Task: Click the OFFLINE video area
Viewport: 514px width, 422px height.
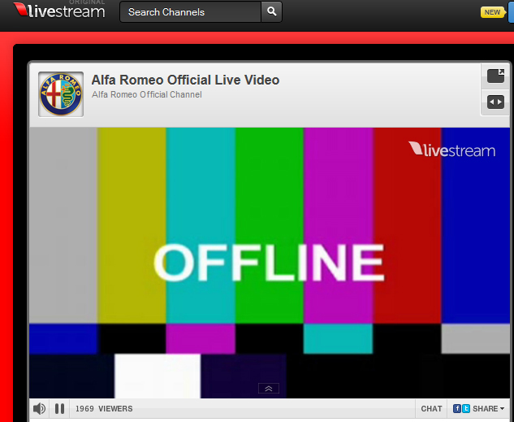Action: [x=270, y=263]
